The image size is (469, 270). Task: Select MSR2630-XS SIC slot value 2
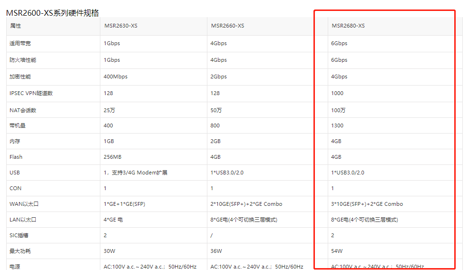(x=105, y=235)
